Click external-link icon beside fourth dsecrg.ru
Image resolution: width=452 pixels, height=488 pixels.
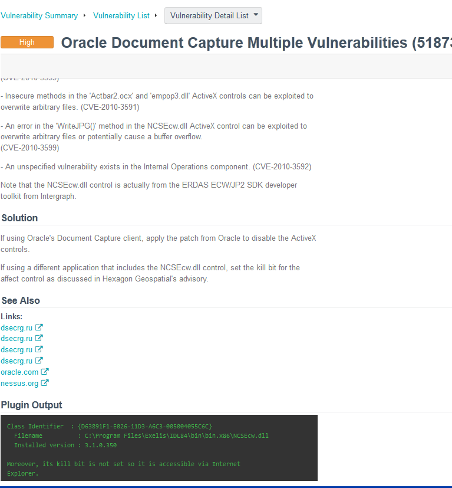coord(39,361)
